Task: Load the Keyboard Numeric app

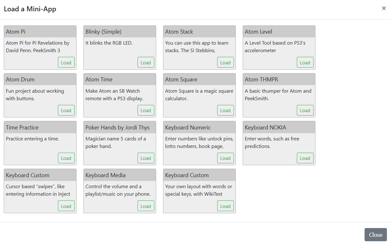Action: [225, 158]
